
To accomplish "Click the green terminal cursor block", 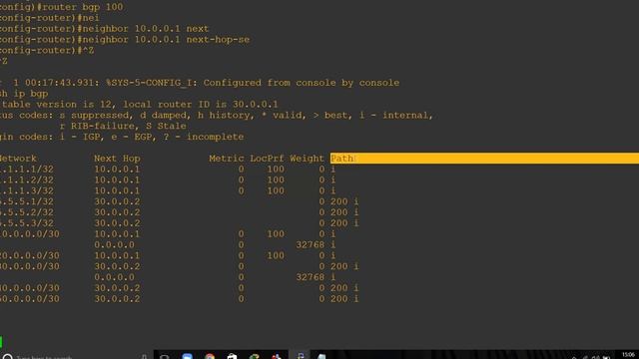I will point(1,342).
